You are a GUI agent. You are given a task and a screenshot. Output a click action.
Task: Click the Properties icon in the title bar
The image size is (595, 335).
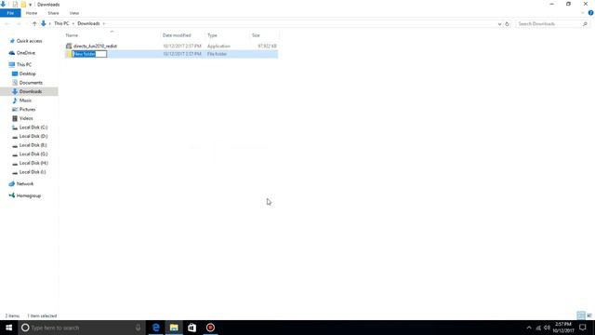(15, 4)
